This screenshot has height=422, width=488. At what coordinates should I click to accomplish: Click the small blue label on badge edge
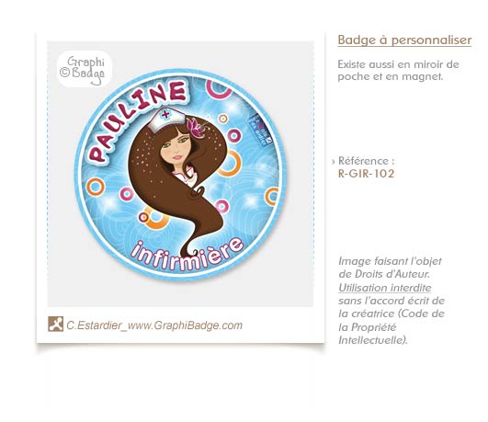(259, 130)
